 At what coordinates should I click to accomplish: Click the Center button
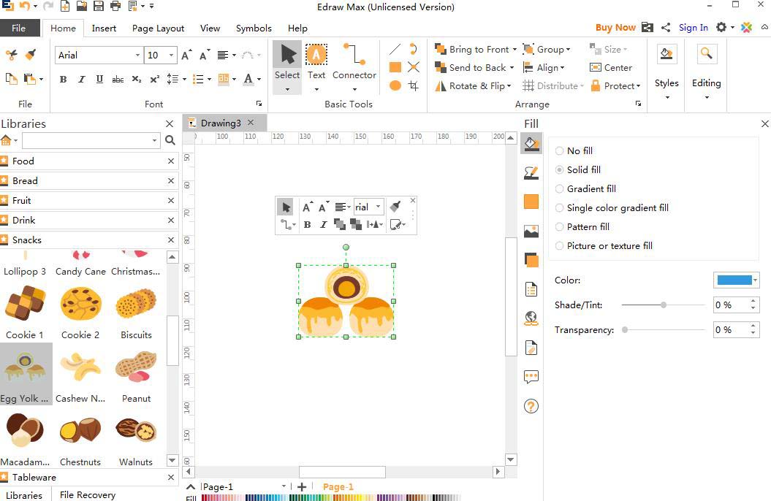(611, 68)
